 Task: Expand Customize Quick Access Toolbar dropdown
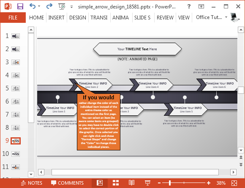pos(71,7)
